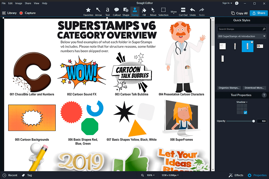
Task: Click the Redo arrow
Action: (202, 12)
